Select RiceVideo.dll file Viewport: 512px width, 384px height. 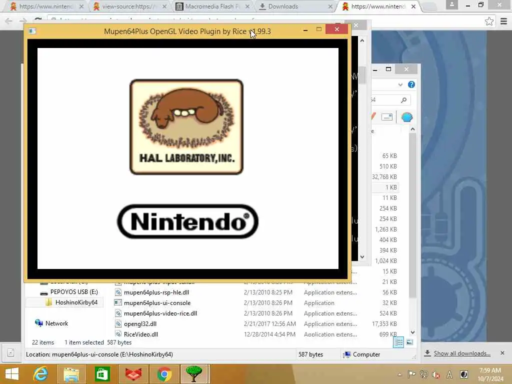140,334
